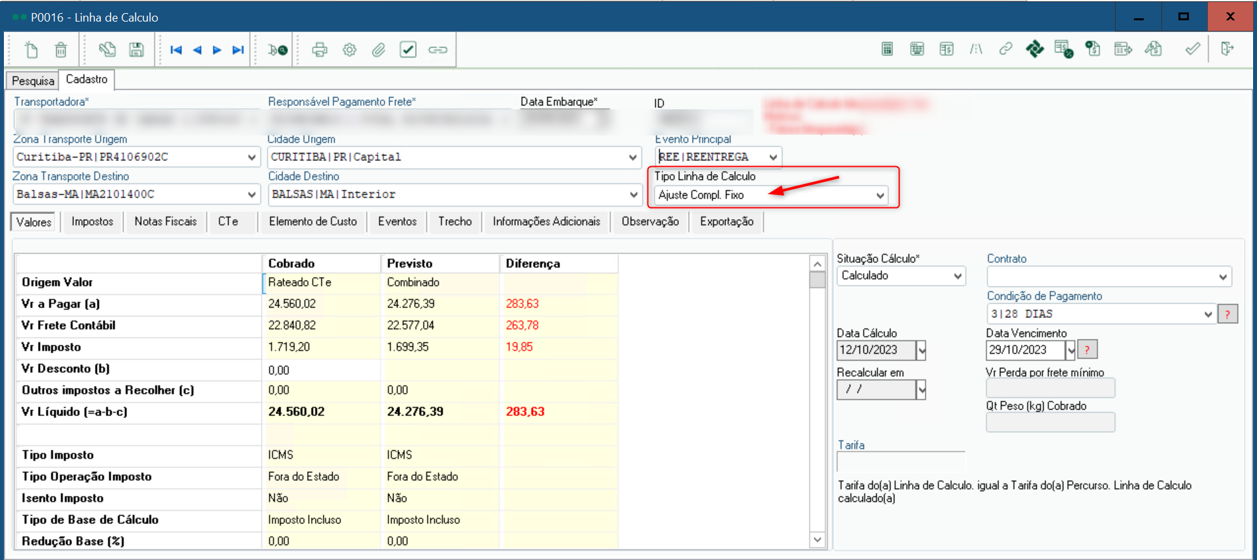1257x560 pixels.
Task: Click Qt Peso (kg) Cobrado field
Action: click(1050, 423)
